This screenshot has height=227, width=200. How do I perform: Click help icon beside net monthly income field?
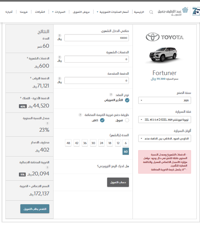[x=59, y=35]
